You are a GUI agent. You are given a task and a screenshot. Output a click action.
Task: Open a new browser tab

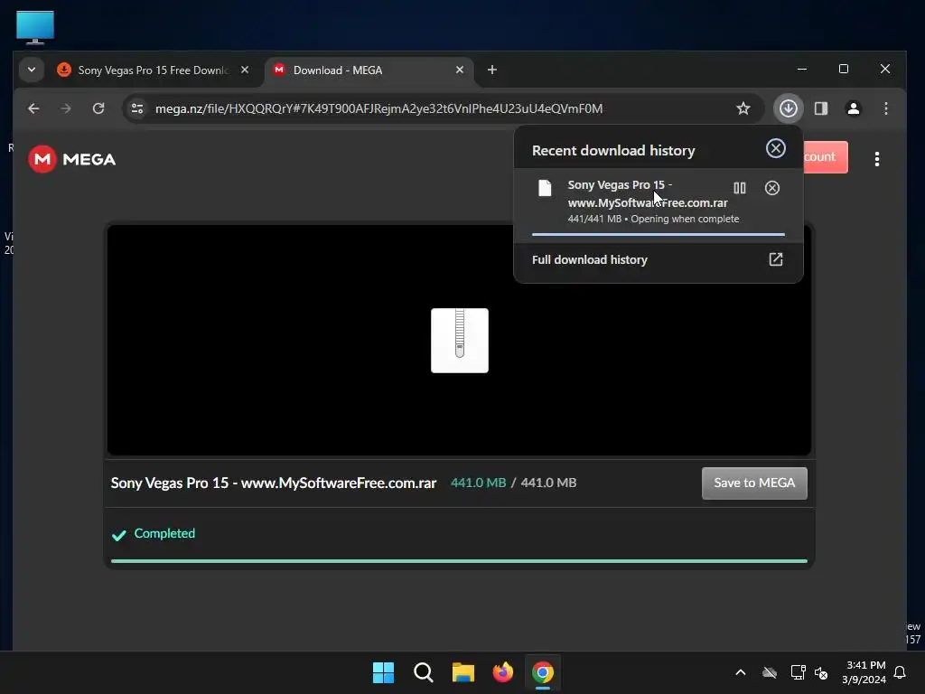[x=492, y=70]
